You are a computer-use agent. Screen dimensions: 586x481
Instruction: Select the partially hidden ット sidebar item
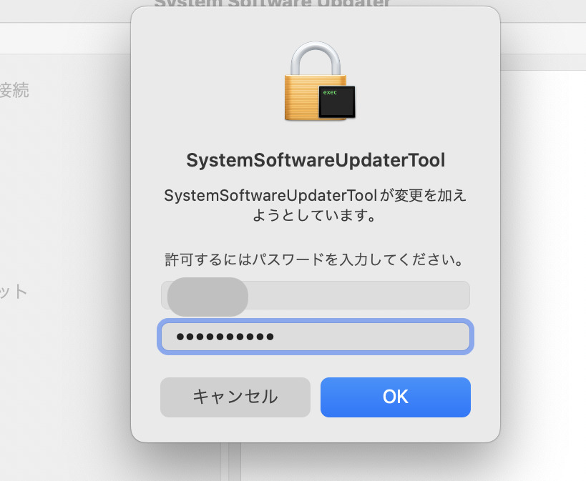13,291
